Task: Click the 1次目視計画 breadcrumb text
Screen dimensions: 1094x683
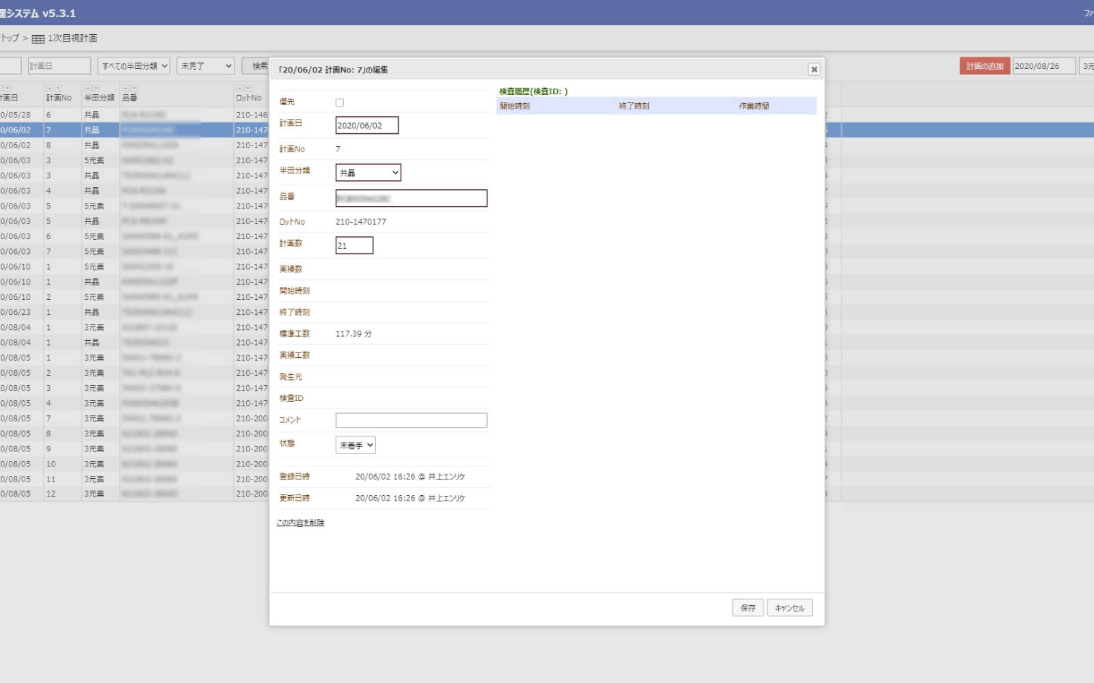Action: pyautogui.click(x=72, y=38)
